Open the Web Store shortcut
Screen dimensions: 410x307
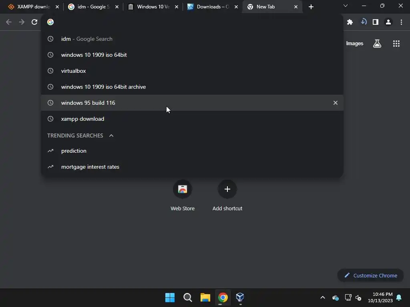(183, 195)
